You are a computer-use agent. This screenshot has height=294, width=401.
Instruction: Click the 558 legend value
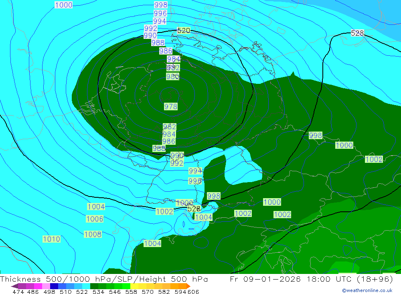131,292
